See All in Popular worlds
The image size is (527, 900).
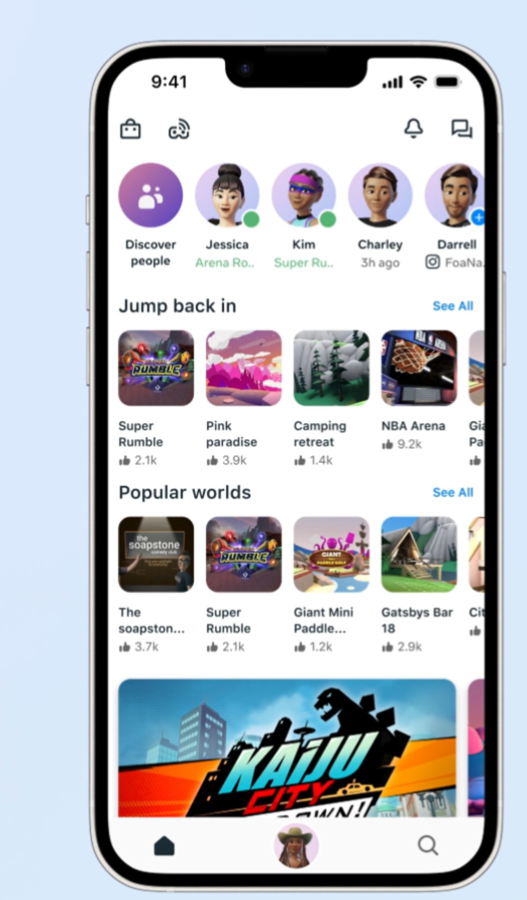pos(453,493)
